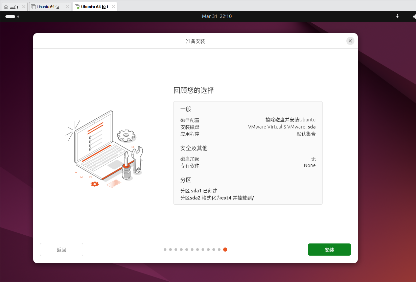
Task: Click the VMware Virtual S VMware, sda text
Action: (282, 127)
